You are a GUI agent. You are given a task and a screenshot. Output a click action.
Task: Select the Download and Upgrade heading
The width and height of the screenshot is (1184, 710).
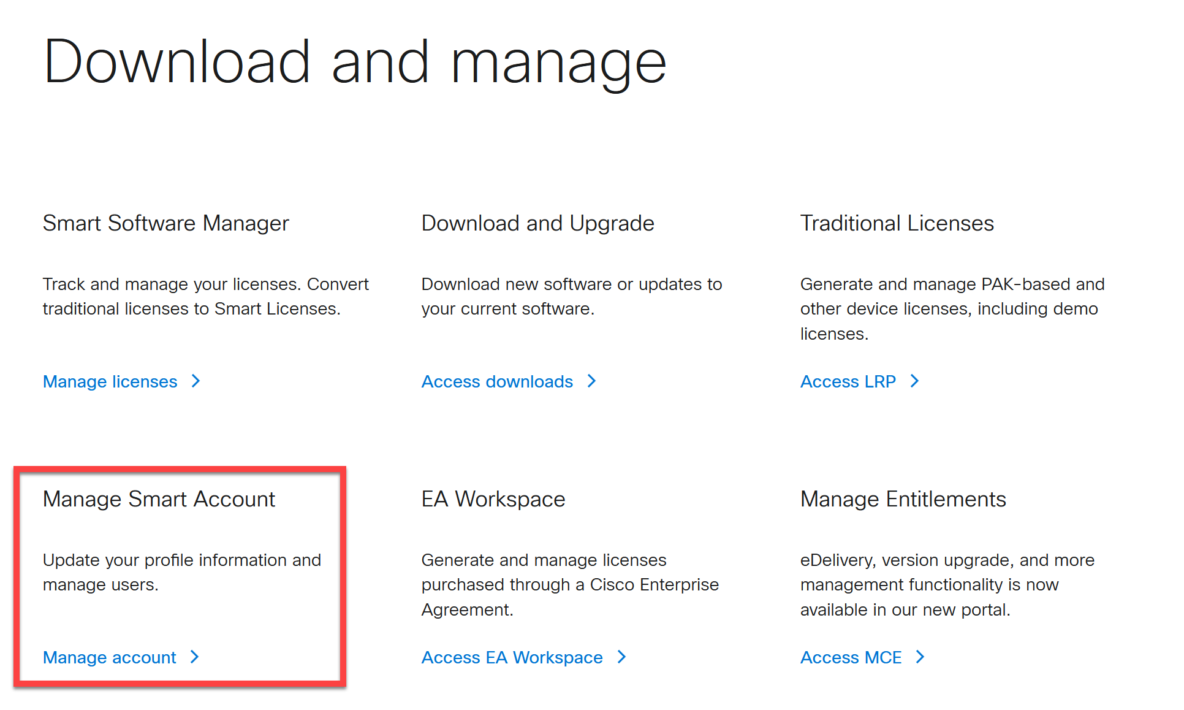538,223
